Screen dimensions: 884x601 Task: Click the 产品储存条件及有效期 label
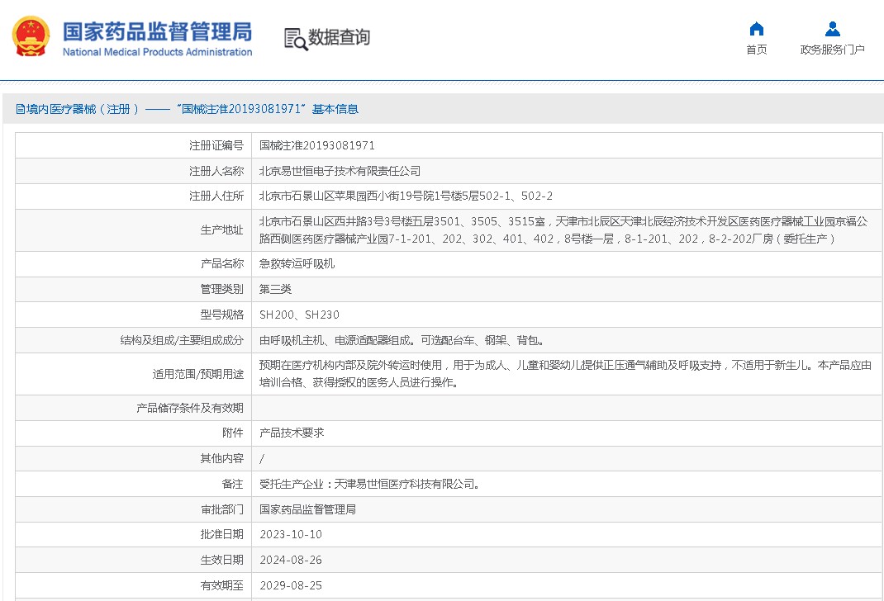(190, 408)
